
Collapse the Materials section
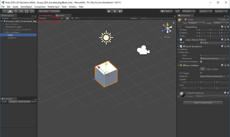pyautogui.click(x=178, y=52)
